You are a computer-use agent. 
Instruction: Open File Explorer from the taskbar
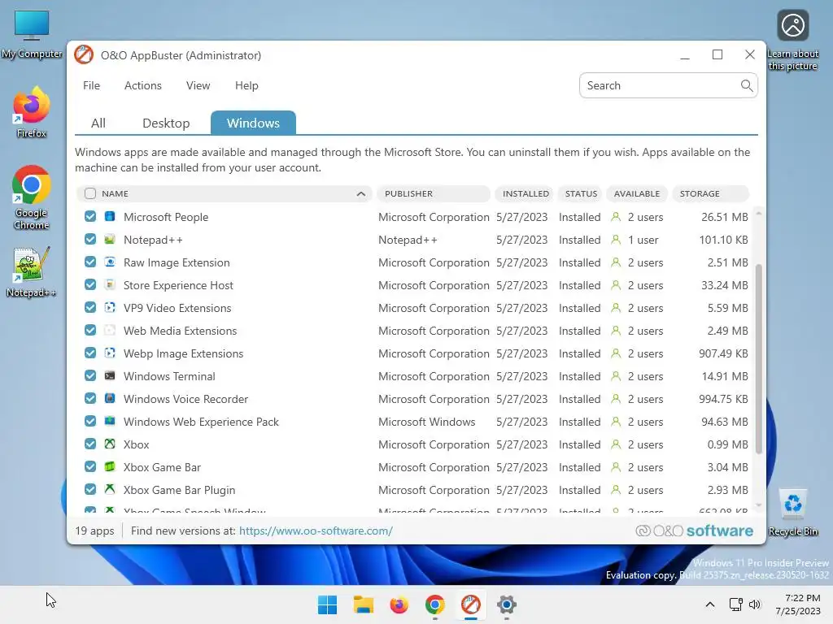[364, 604]
